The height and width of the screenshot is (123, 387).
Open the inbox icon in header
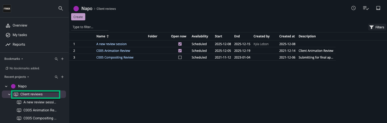pyautogui.click(x=378, y=8)
